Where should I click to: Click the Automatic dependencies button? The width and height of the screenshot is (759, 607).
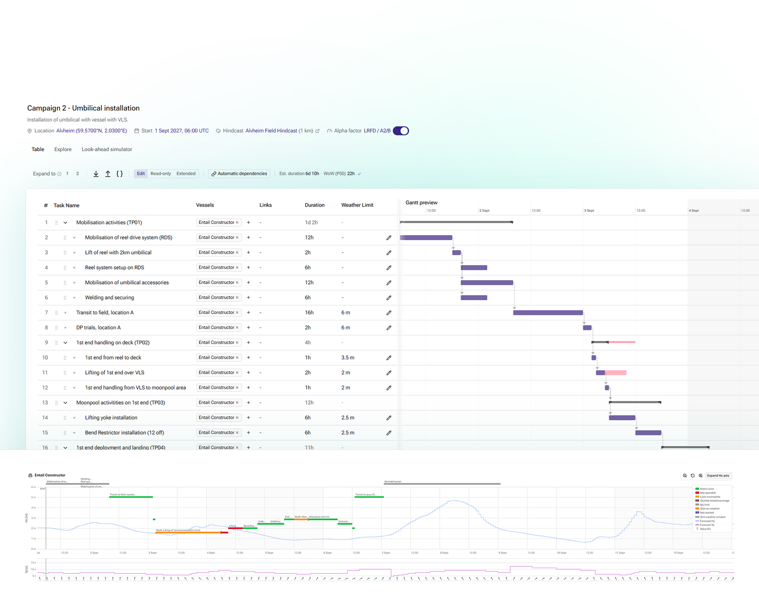click(x=239, y=174)
